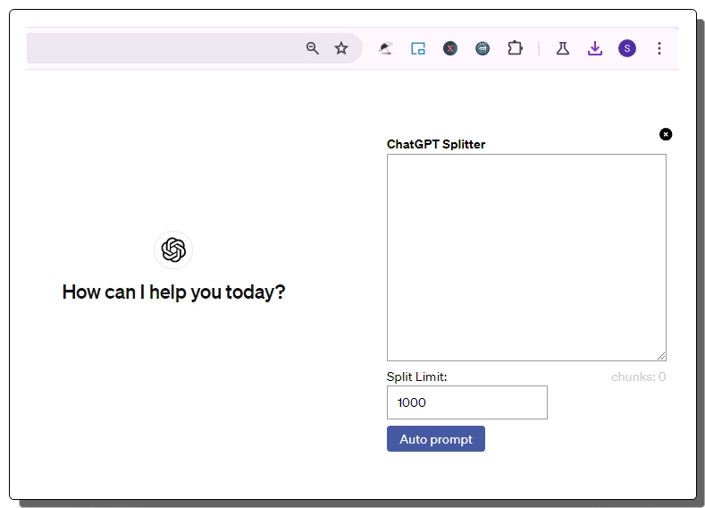Click the "How can I help you today?" heading

(x=173, y=292)
